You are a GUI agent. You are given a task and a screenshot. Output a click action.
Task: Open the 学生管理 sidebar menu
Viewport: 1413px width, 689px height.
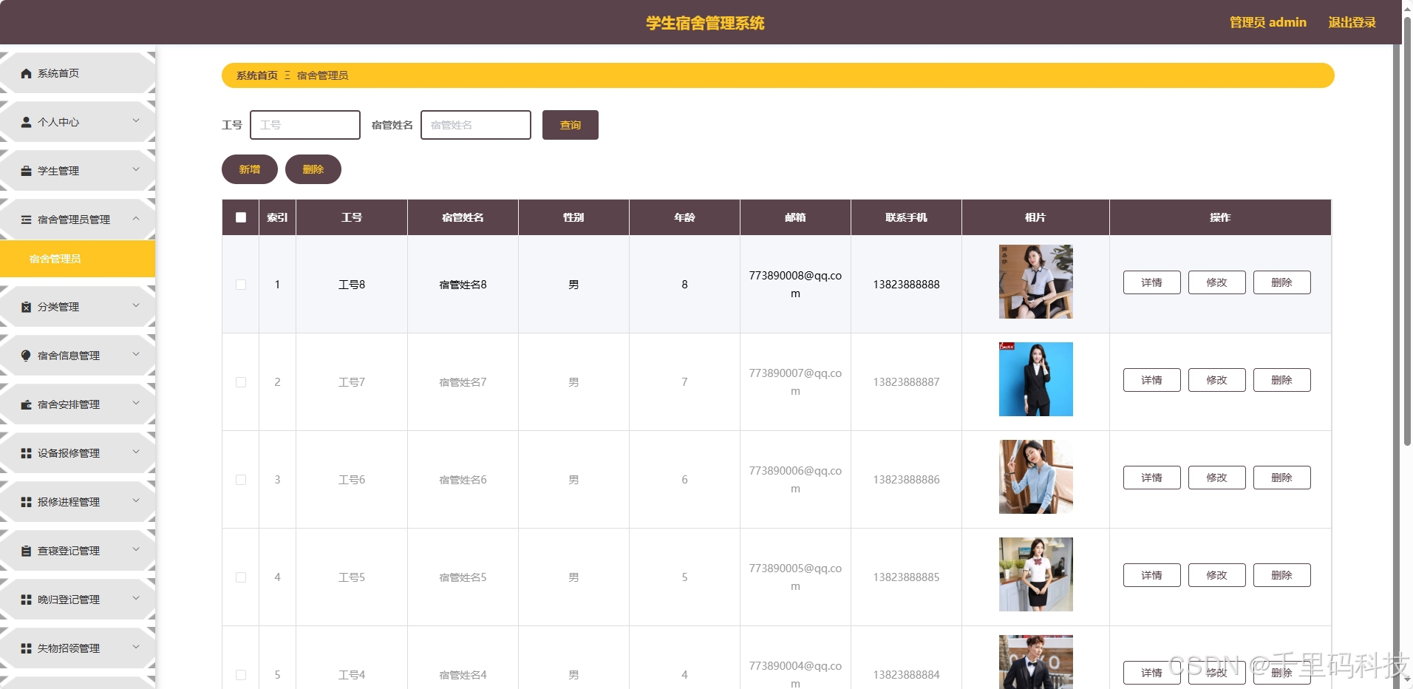coord(78,171)
